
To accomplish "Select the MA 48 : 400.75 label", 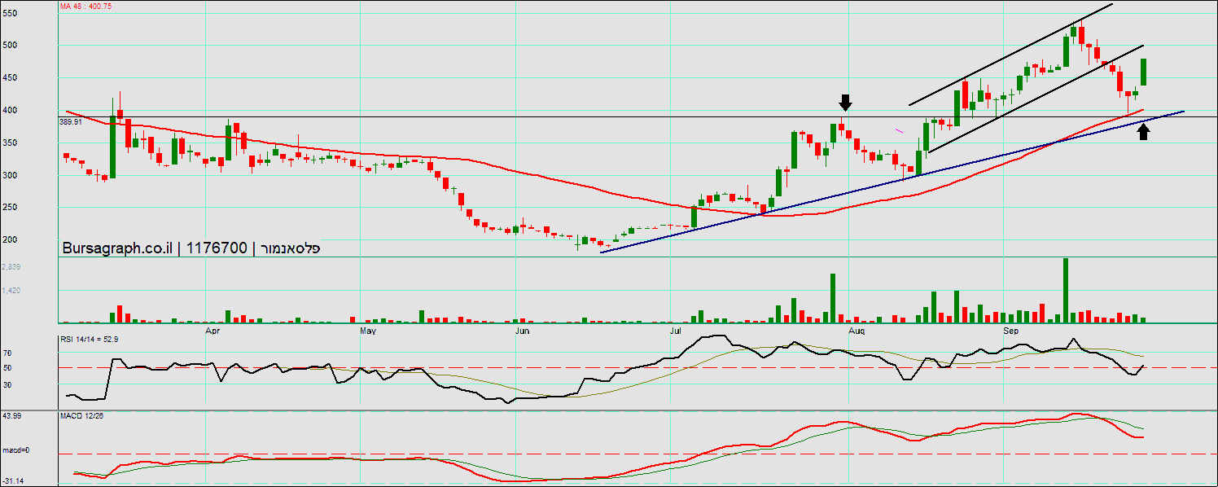I will (x=86, y=6).
